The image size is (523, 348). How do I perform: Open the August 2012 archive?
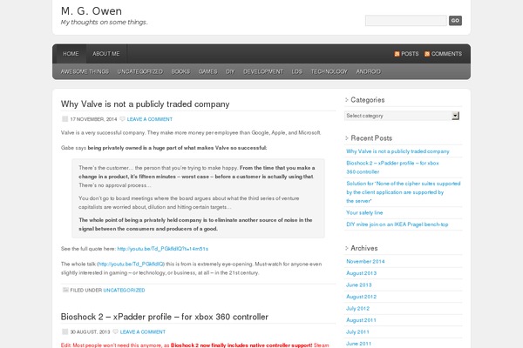[361, 297]
